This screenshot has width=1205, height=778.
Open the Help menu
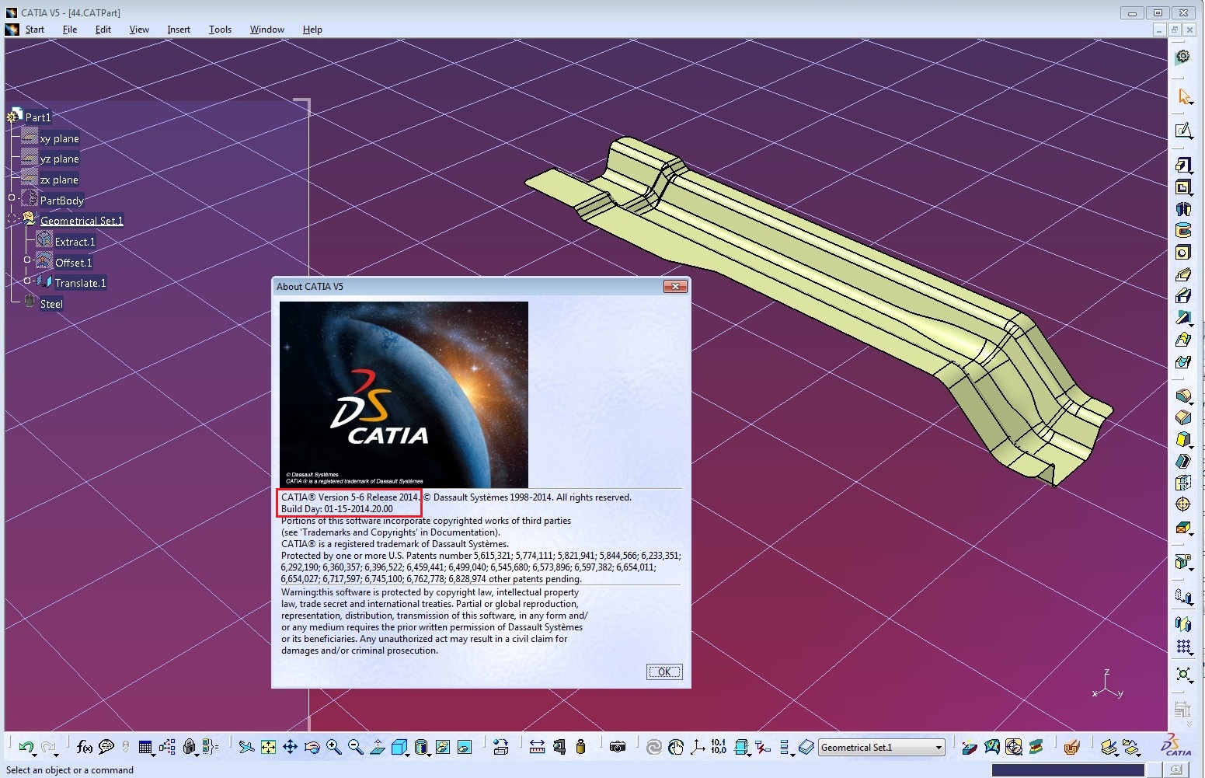pos(312,30)
